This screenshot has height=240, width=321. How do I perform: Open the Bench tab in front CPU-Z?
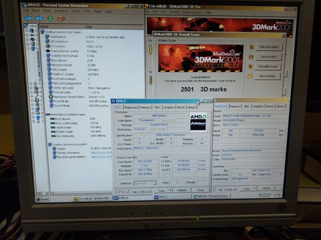pos(181,107)
